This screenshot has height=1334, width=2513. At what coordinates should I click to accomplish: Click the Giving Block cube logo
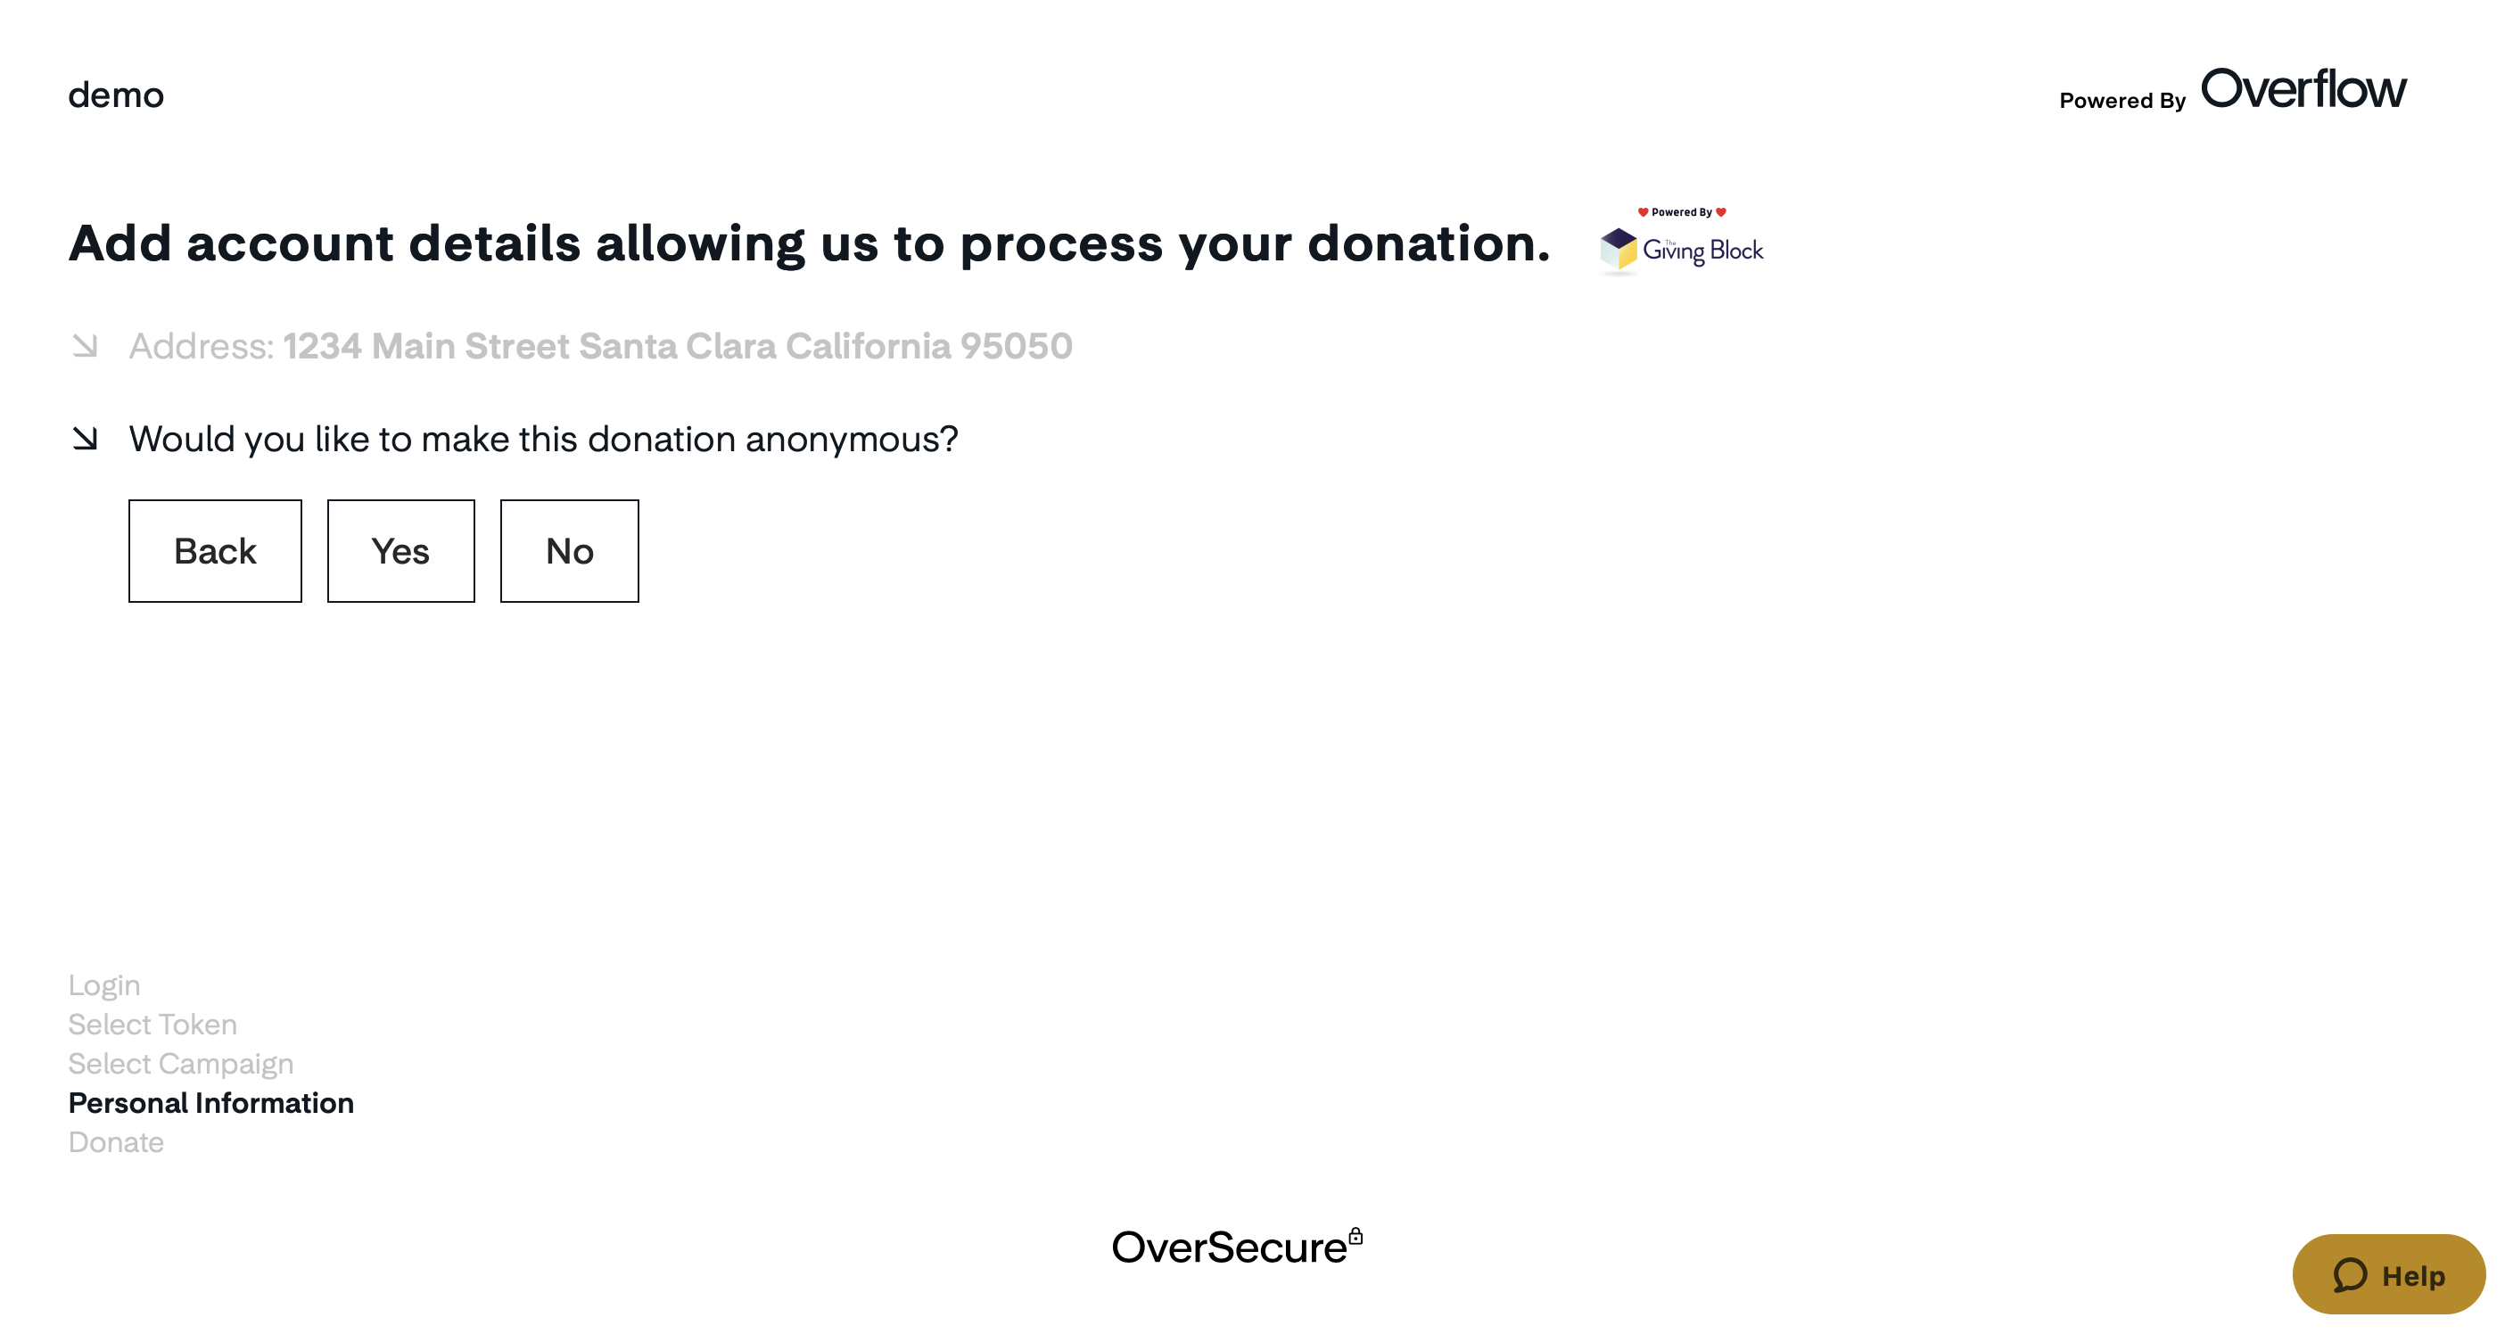tap(1619, 250)
